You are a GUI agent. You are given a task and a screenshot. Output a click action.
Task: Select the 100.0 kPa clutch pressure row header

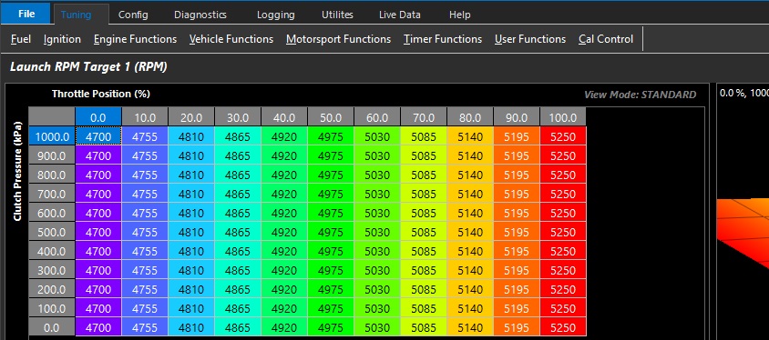click(52, 308)
